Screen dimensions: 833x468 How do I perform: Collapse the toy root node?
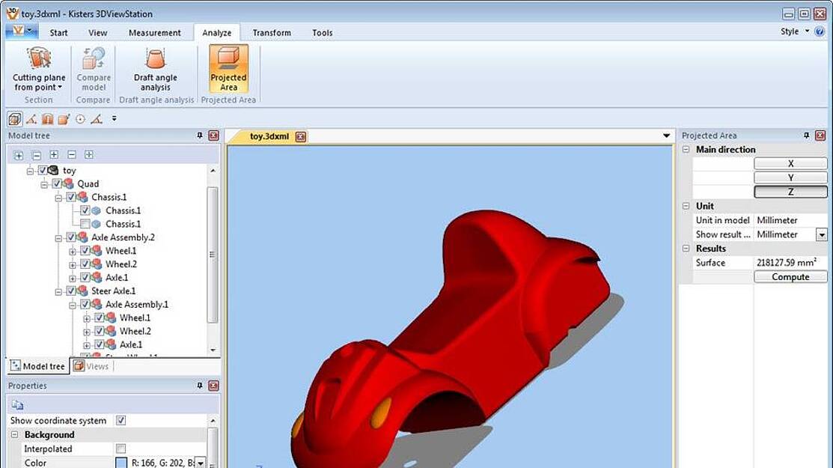click(x=30, y=171)
